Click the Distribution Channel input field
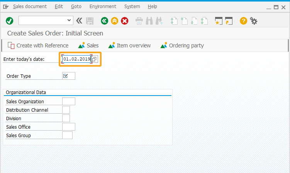290x173 pixels. 66,110
